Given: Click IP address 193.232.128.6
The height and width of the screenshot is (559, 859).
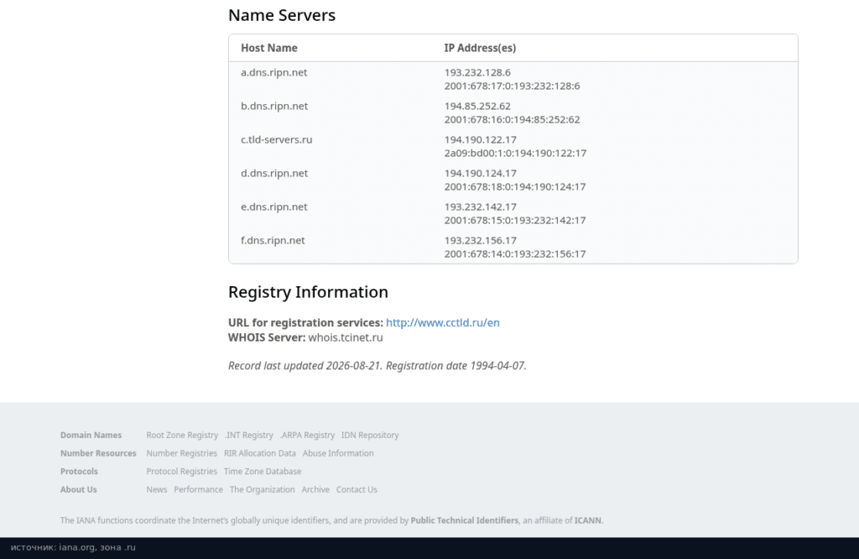Looking at the screenshot, I should (x=477, y=72).
